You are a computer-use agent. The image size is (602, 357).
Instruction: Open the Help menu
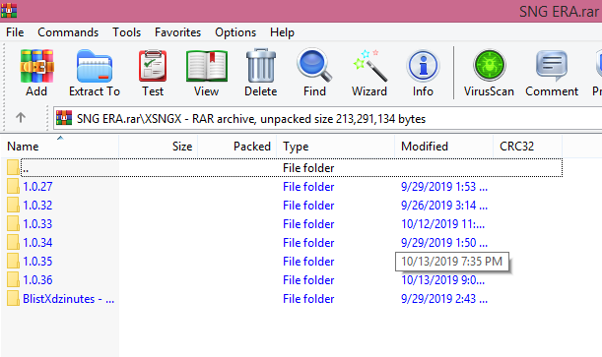[x=282, y=32]
